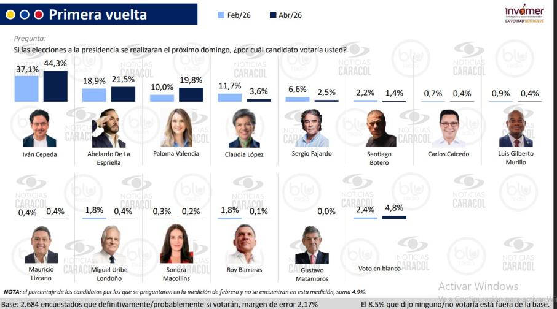Click the Invamer logo

click(524, 13)
